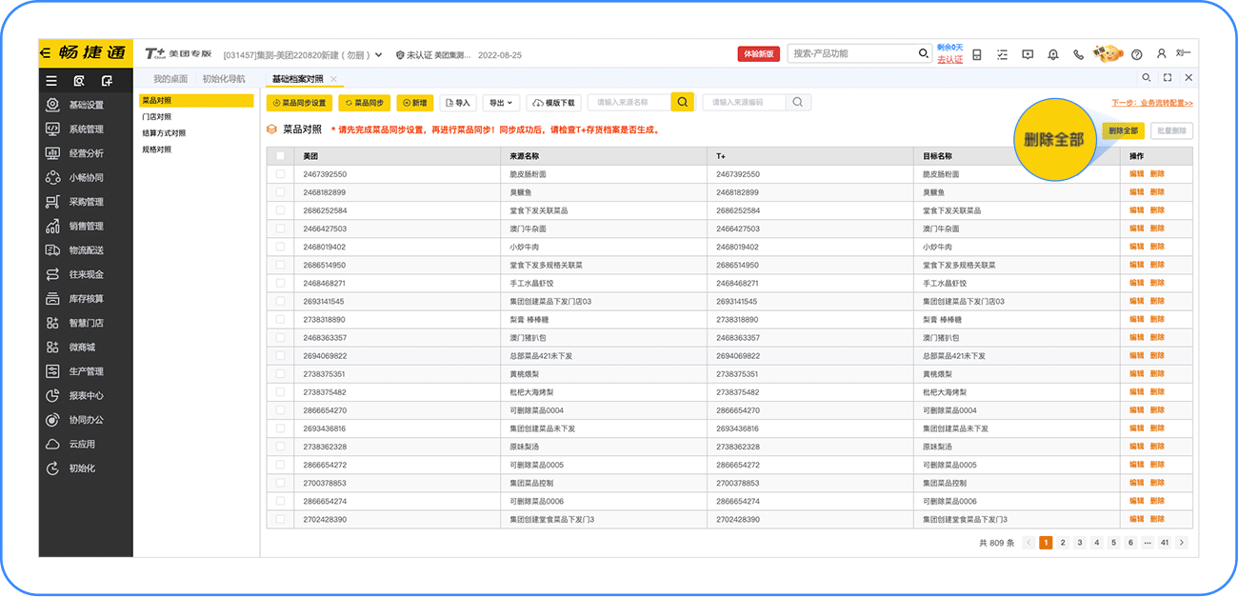Click the 删除全部 button

click(1123, 130)
